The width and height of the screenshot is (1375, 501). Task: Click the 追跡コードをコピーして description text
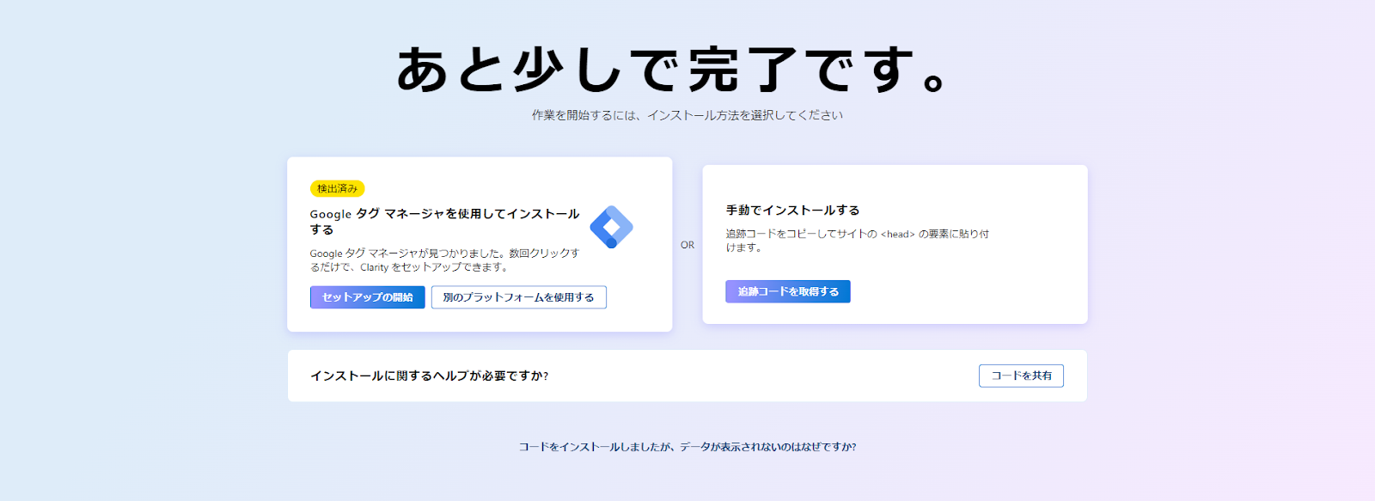pos(857,241)
